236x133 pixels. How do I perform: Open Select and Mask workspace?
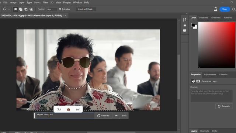click(x=86, y=9)
